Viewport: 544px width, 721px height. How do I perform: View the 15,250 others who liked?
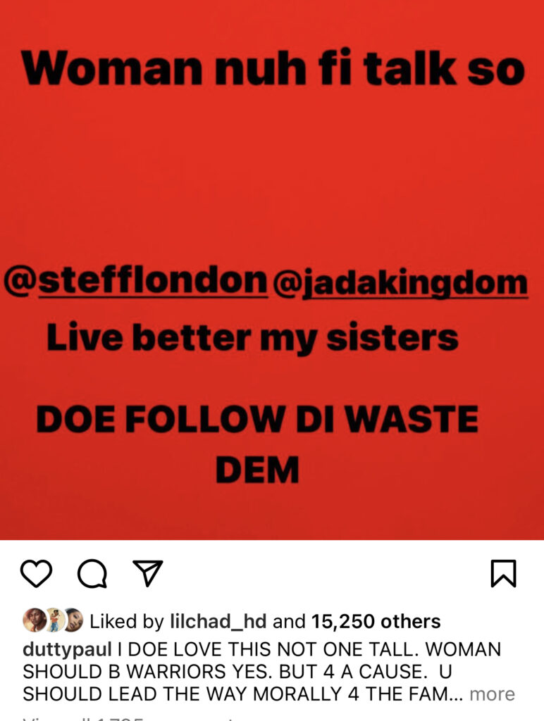tap(376, 622)
